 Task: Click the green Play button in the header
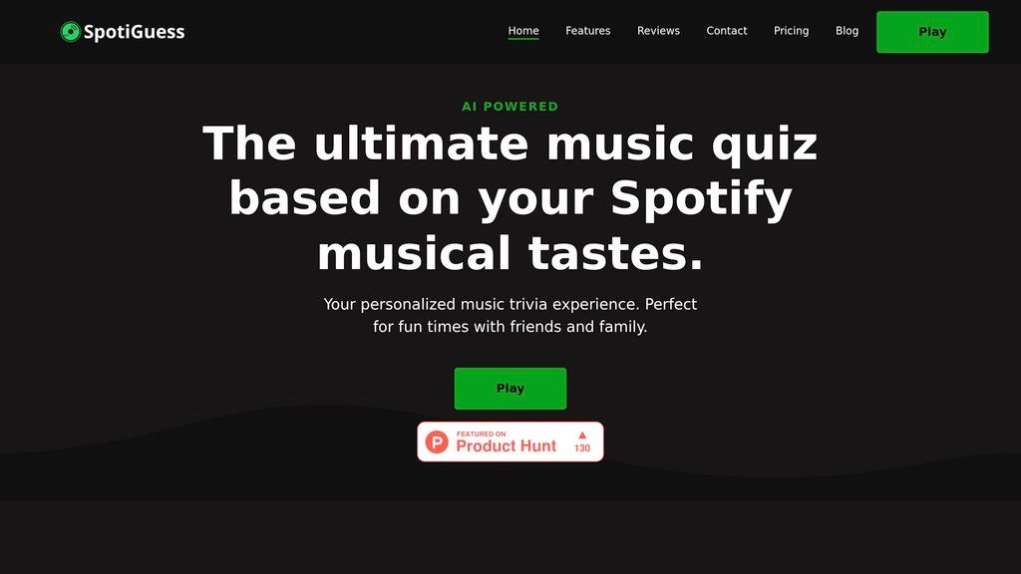[932, 32]
